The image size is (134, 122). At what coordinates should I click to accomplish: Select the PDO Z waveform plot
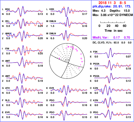tap(113, 115)
